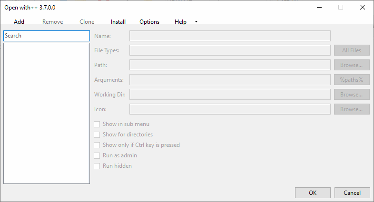Open the Help menu

click(180, 22)
